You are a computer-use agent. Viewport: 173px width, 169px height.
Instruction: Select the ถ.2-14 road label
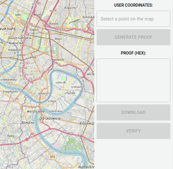click(29, 83)
